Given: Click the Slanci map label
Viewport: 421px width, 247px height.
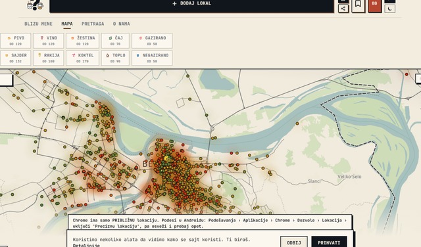Looking at the screenshot, I should [314, 181].
